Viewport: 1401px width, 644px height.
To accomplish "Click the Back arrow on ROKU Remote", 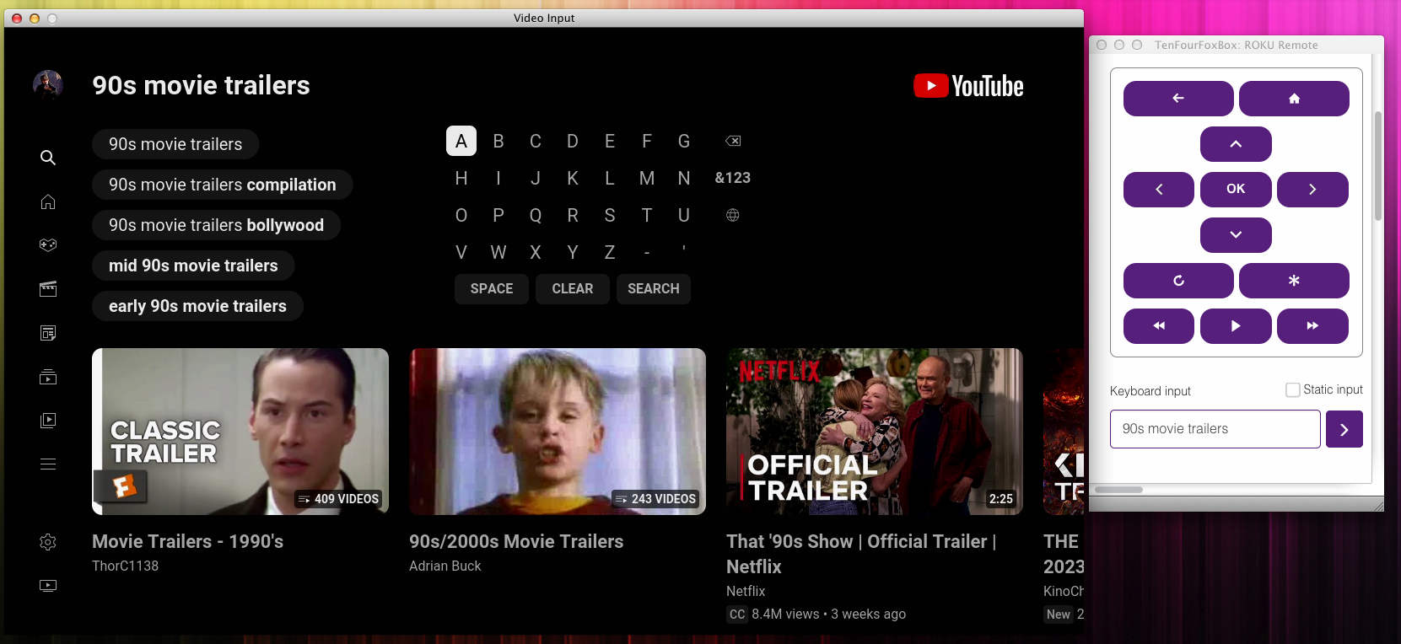I will click(1178, 99).
